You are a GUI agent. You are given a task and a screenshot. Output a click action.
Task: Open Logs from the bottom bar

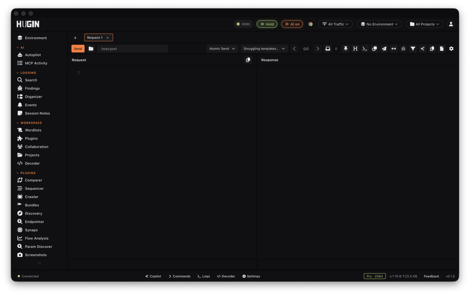(204, 276)
